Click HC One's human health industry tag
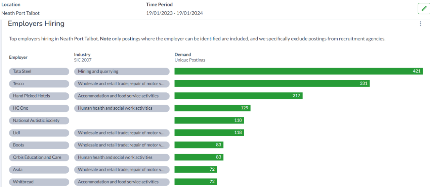The width and height of the screenshot is (430, 190). (x=122, y=108)
